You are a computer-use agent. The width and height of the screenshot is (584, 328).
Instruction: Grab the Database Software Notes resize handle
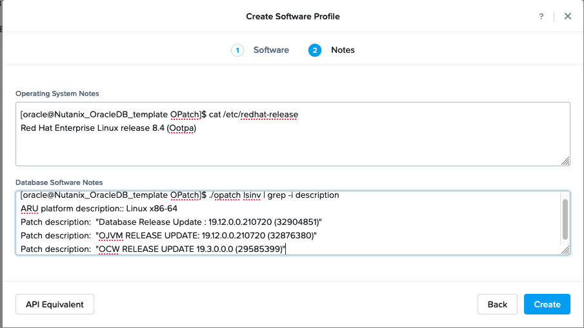pyautogui.click(x=565, y=250)
